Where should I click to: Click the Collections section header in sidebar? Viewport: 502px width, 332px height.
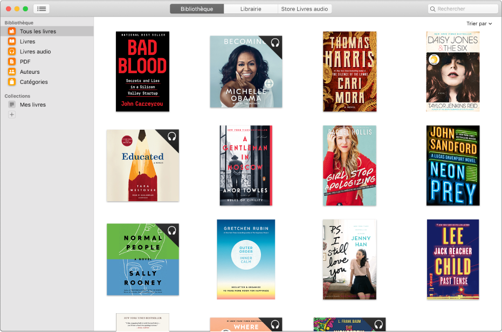coord(17,96)
